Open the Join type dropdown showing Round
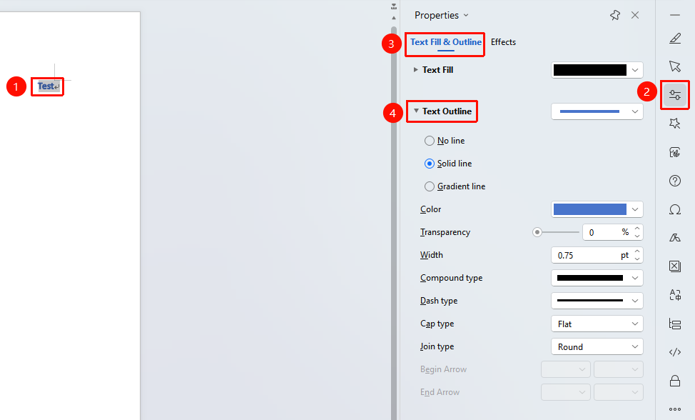695x420 pixels. 597,346
